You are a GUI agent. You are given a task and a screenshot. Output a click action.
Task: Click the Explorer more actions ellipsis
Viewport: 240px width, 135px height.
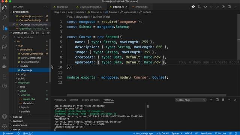[x=46, y=7]
